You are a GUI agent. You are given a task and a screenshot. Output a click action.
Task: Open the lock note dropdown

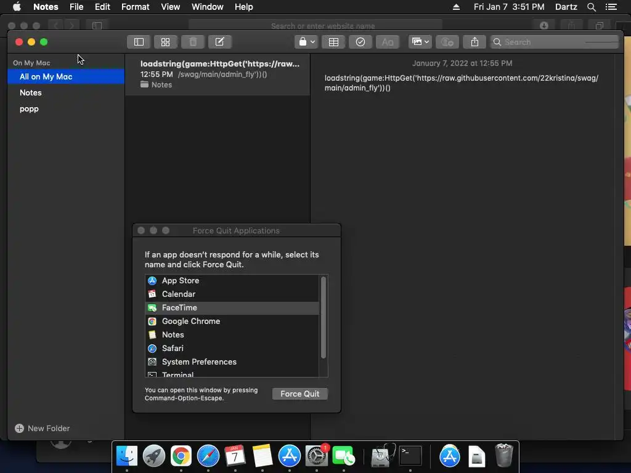[x=307, y=42]
